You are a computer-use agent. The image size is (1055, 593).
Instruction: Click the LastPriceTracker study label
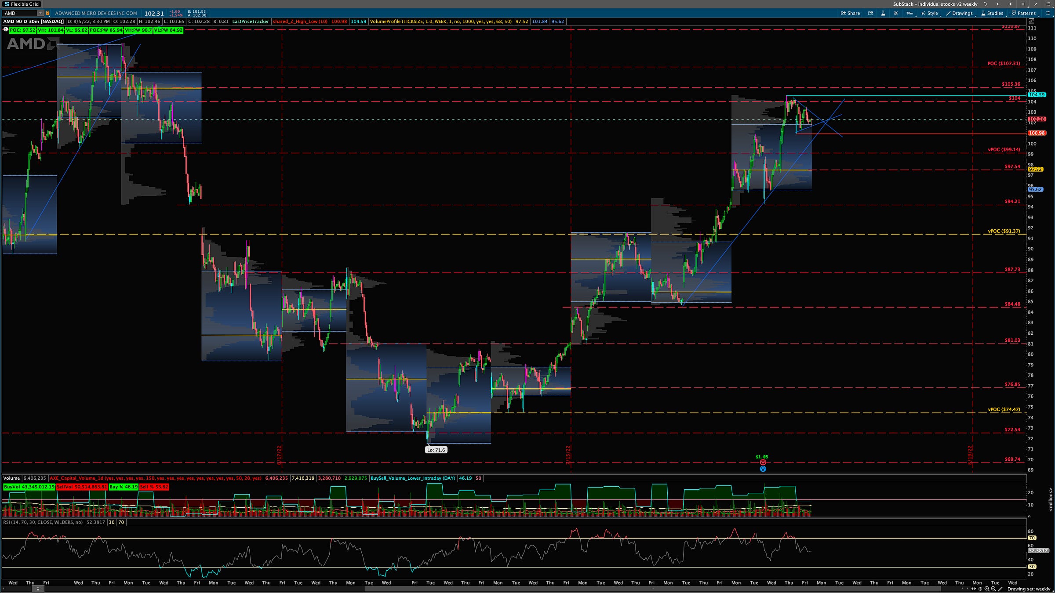click(250, 22)
